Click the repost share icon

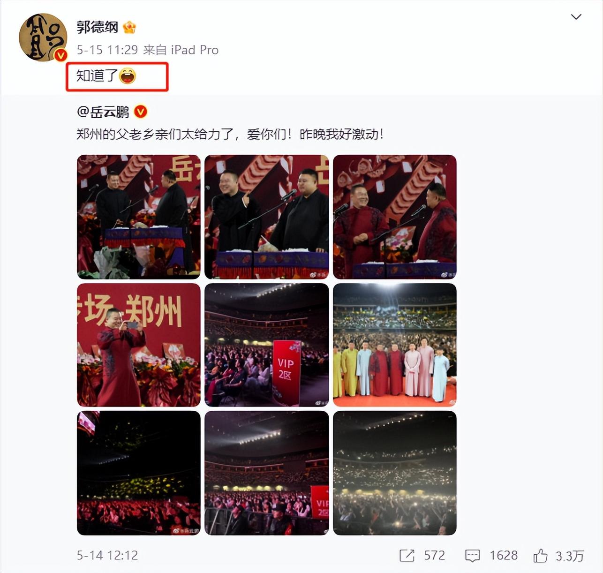click(x=407, y=556)
